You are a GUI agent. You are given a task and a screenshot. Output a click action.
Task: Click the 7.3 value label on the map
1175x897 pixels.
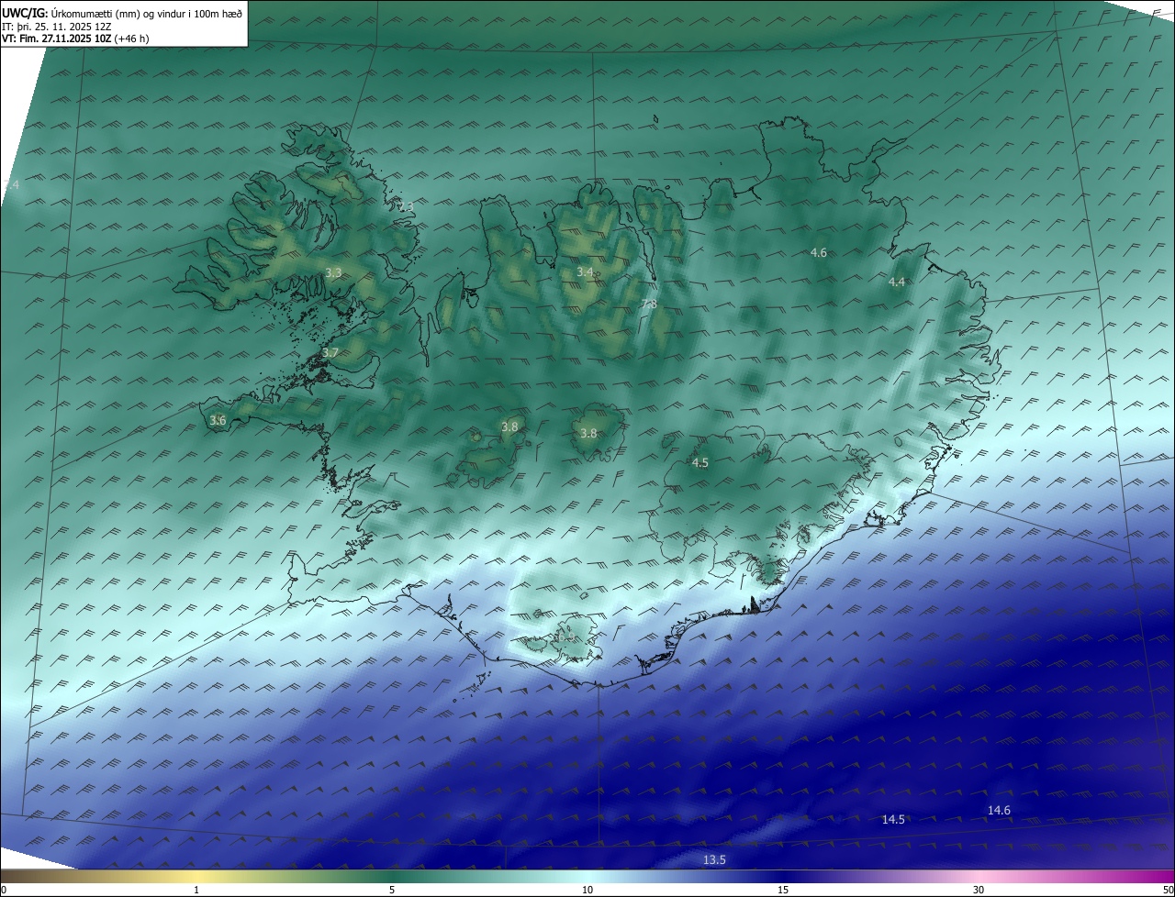click(x=406, y=206)
